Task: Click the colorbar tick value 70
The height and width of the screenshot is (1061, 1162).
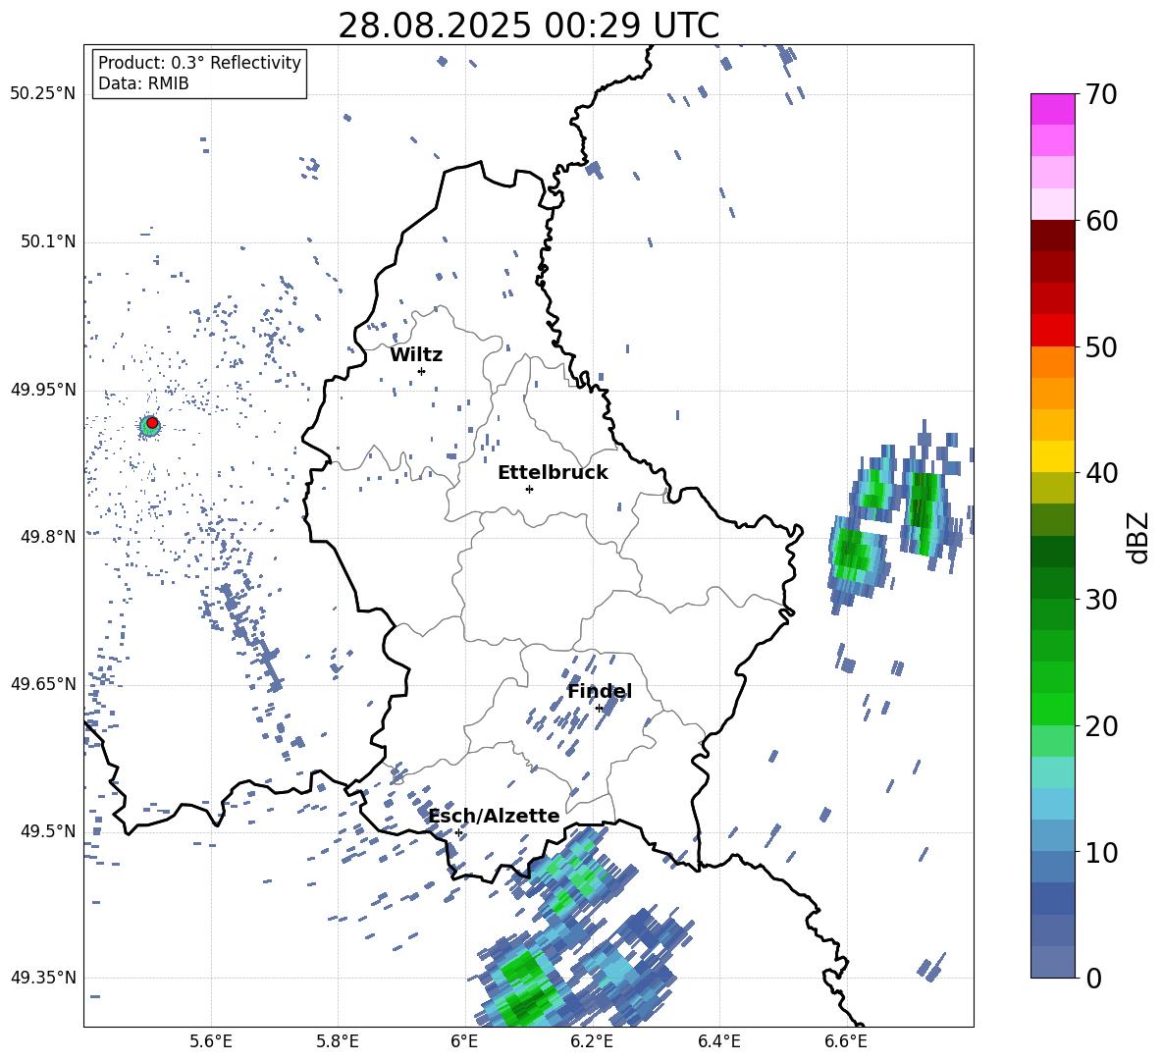Action: pos(1101,95)
